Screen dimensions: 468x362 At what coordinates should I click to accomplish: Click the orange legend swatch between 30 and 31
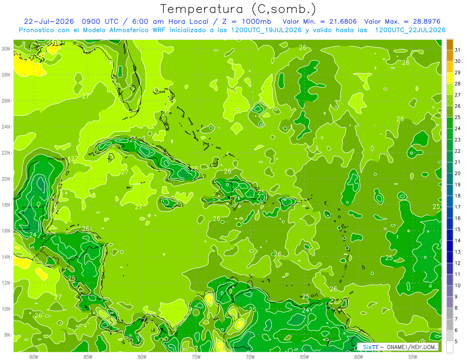click(x=450, y=55)
